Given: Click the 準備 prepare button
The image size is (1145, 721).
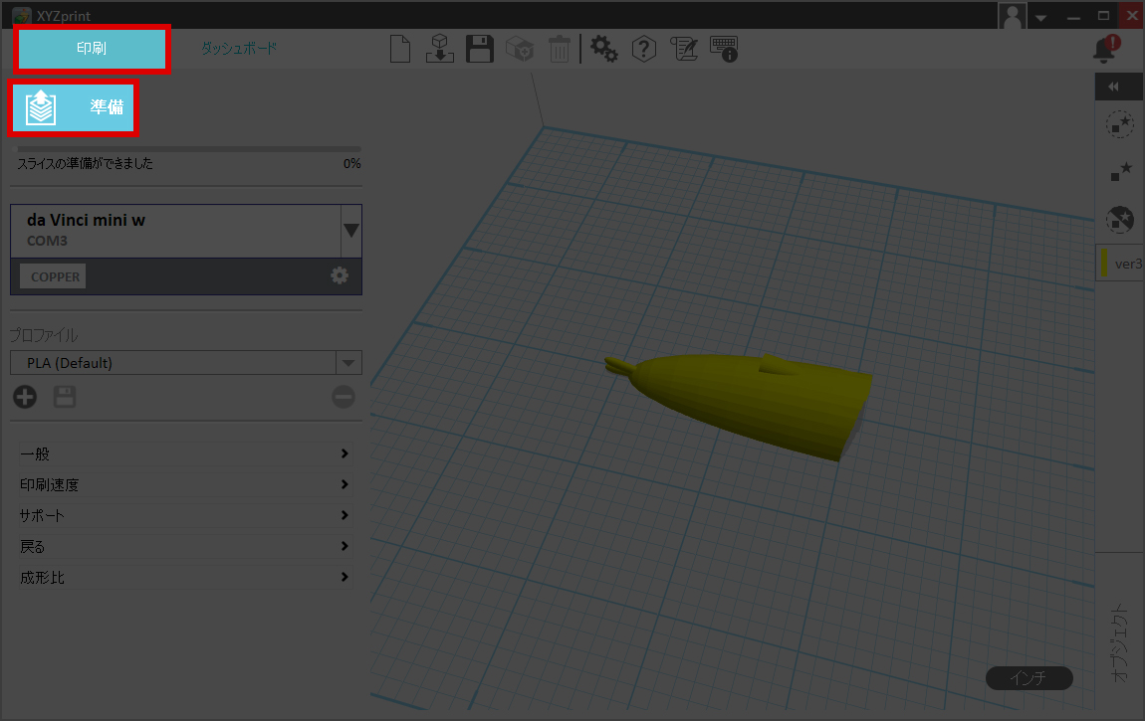Looking at the screenshot, I should 74,107.
